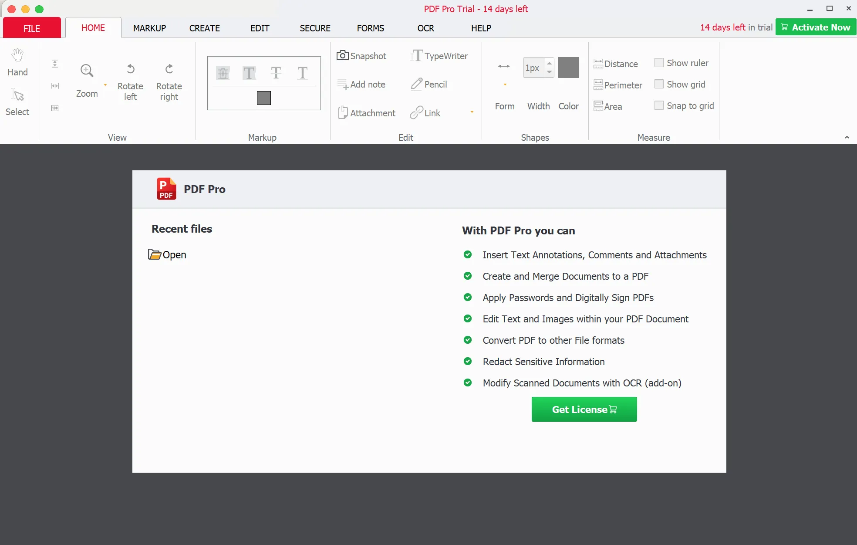Open the shape Form dropdown arrow

click(505, 85)
